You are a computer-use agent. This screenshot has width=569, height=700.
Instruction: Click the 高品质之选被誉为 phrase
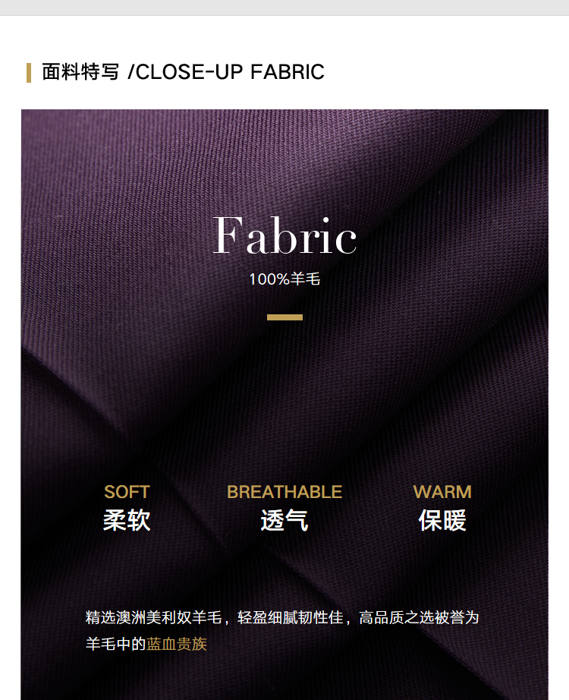point(419,617)
